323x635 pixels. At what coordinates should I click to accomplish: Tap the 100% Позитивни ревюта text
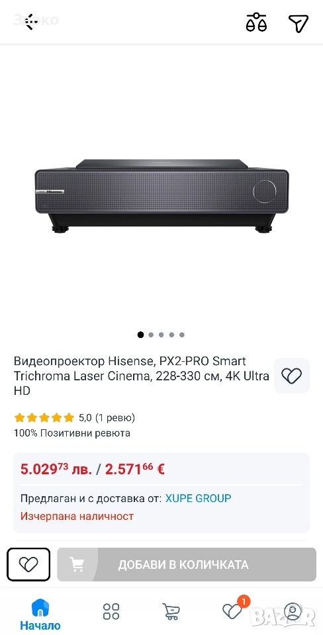click(x=72, y=433)
